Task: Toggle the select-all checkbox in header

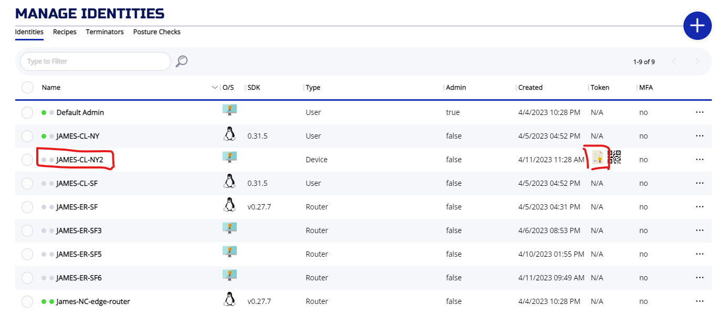Action: pos(27,88)
